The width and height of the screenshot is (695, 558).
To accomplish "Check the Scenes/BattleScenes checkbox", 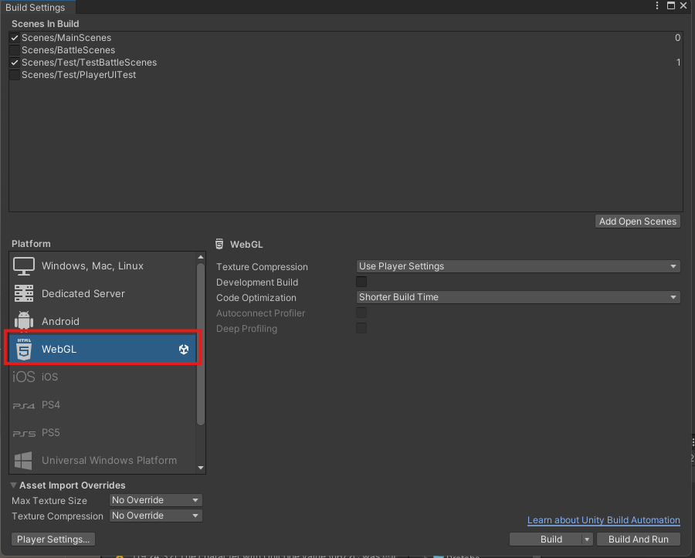I will tap(15, 50).
